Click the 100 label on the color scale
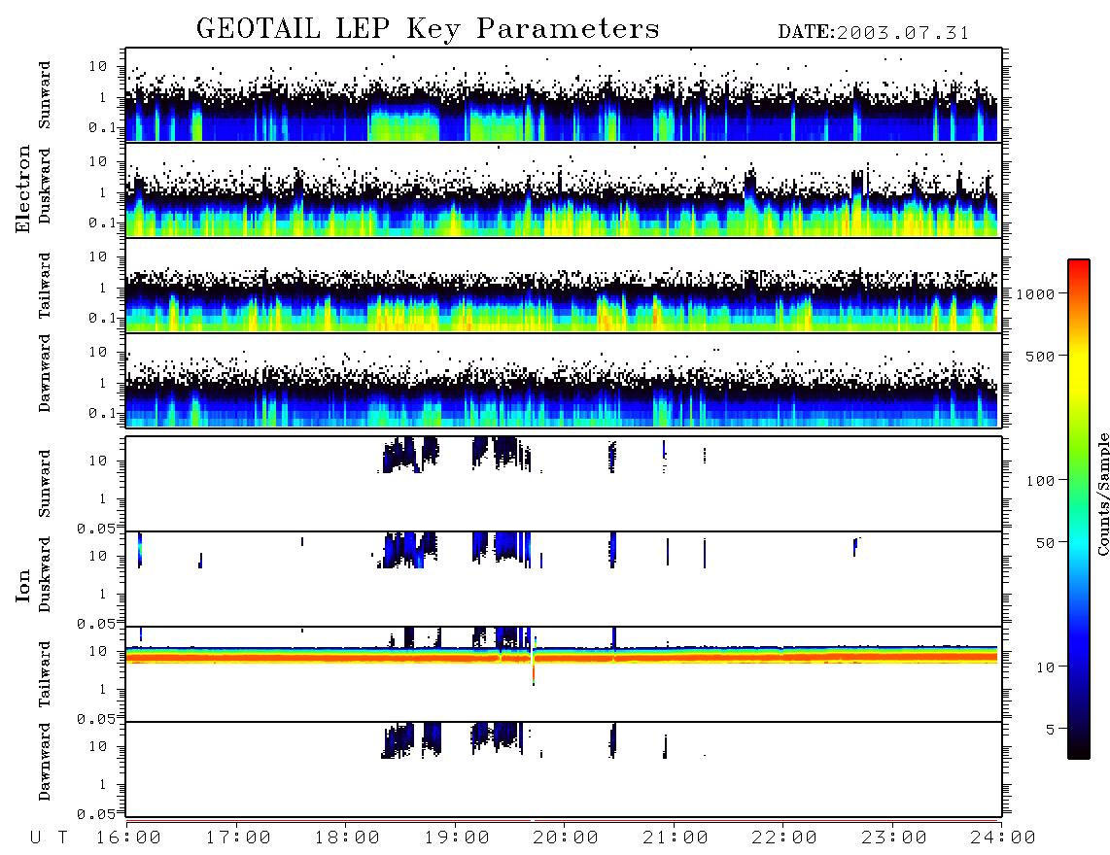This screenshot has height=855, width=1110. [x=1040, y=481]
